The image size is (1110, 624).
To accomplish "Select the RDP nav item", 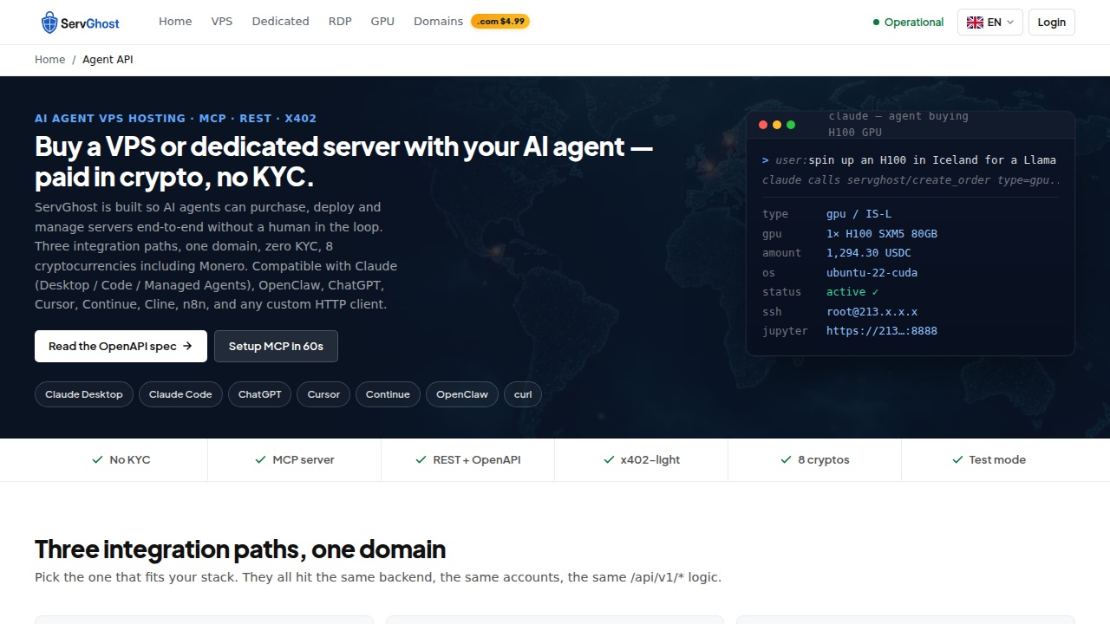I will (x=340, y=22).
